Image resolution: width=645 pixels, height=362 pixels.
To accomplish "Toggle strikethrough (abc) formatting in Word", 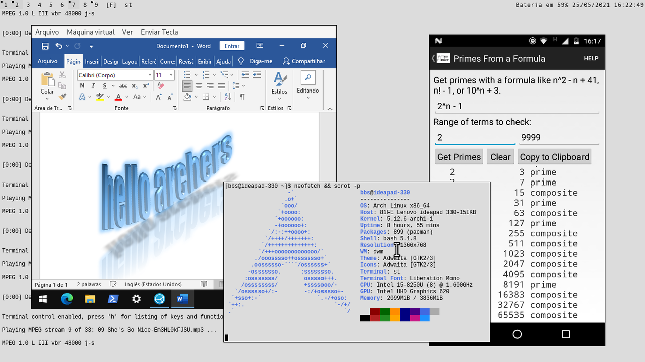I will pos(123,86).
